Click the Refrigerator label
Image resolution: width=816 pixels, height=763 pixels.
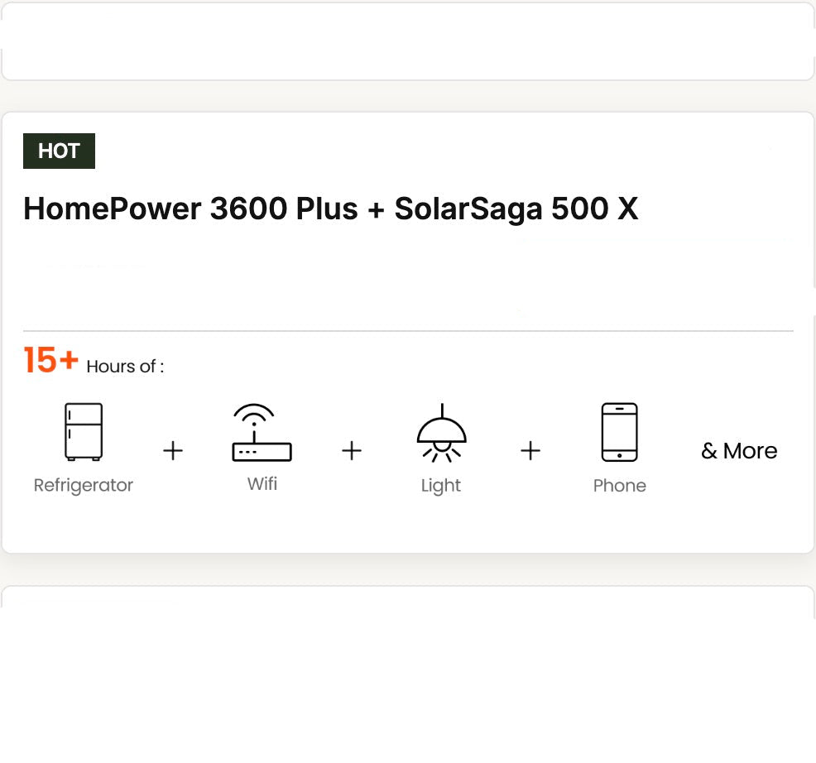(84, 486)
